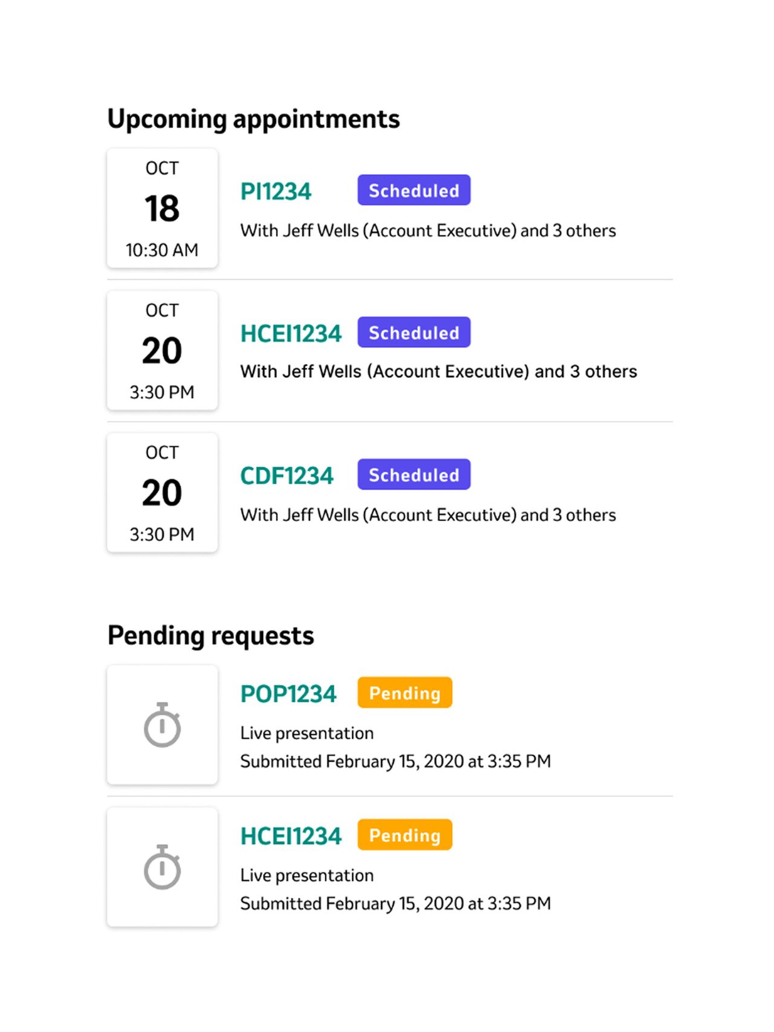Click the Pending badge next to POP1234
The height and width of the screenshot is (1032, 774).
pos(405,692)
